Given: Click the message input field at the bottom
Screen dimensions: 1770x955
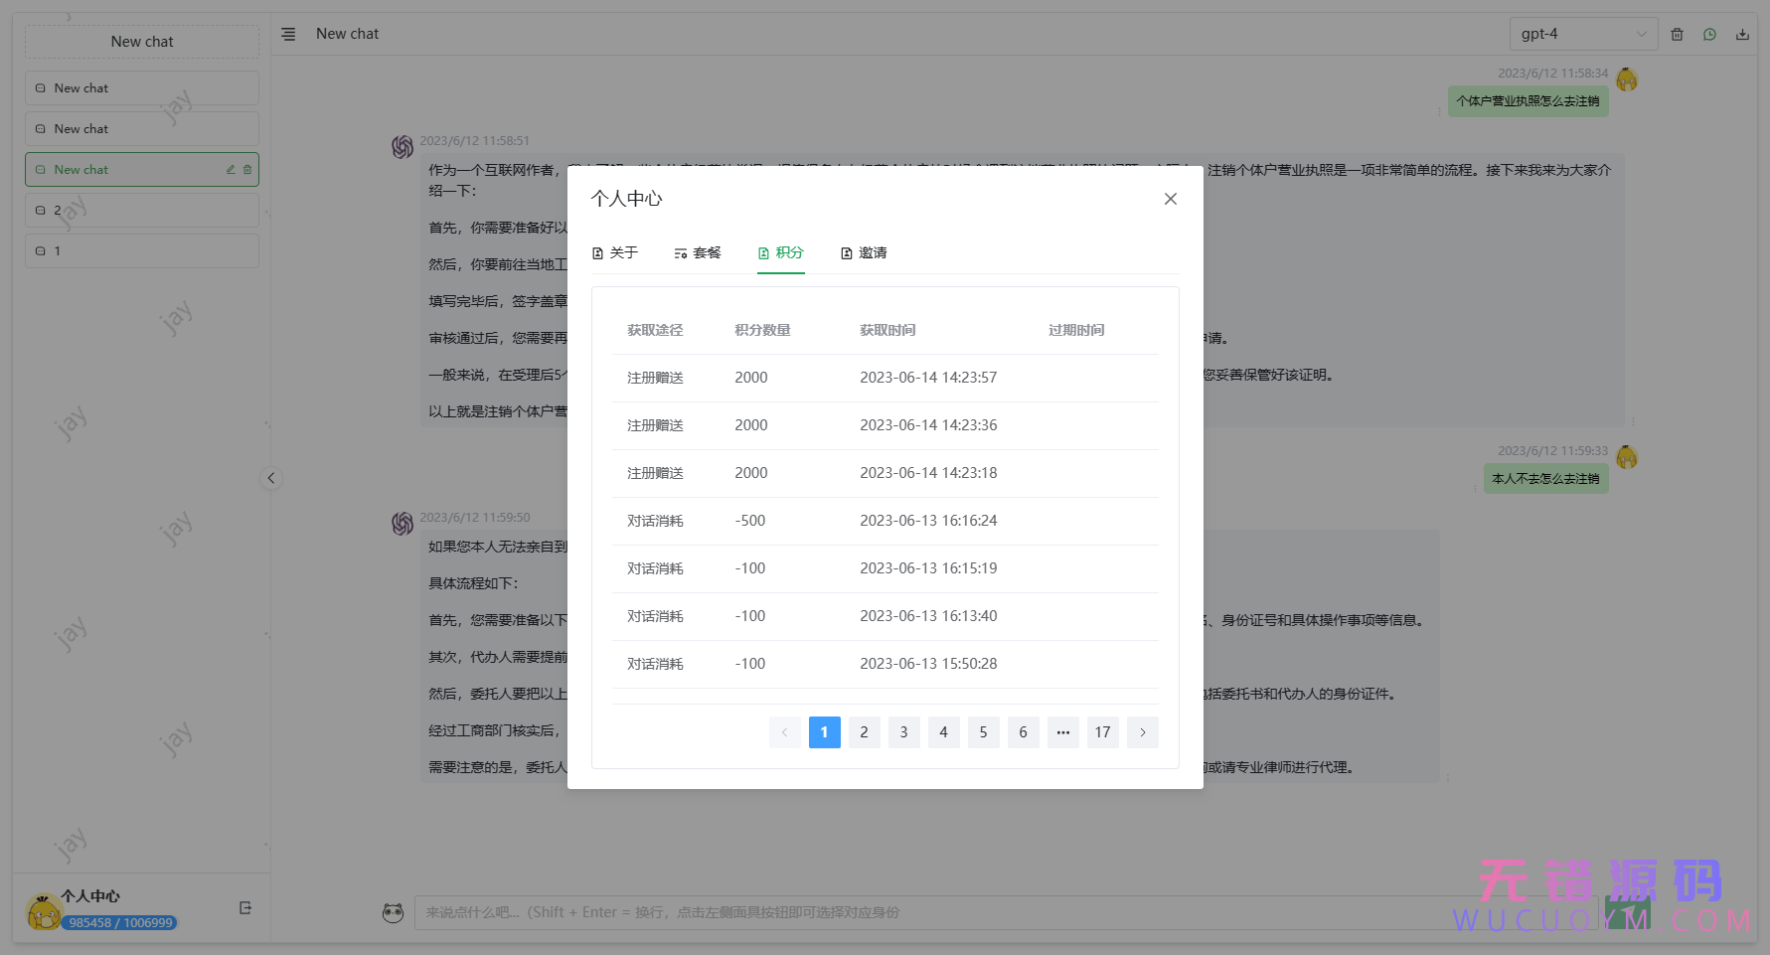Looking at the screenshot, I should 894,911.
